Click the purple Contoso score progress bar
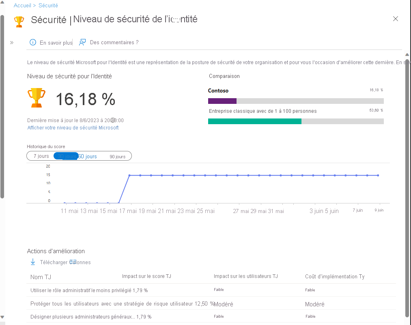 coord(222,100)
